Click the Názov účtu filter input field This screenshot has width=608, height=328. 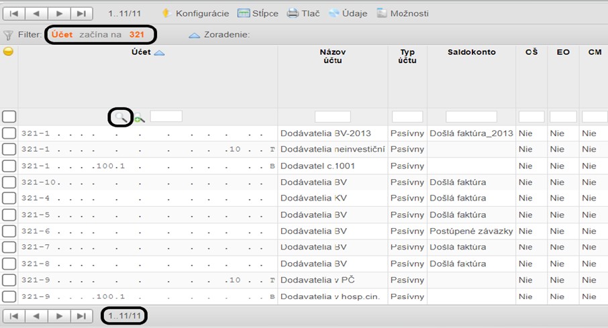coord(332,117)
